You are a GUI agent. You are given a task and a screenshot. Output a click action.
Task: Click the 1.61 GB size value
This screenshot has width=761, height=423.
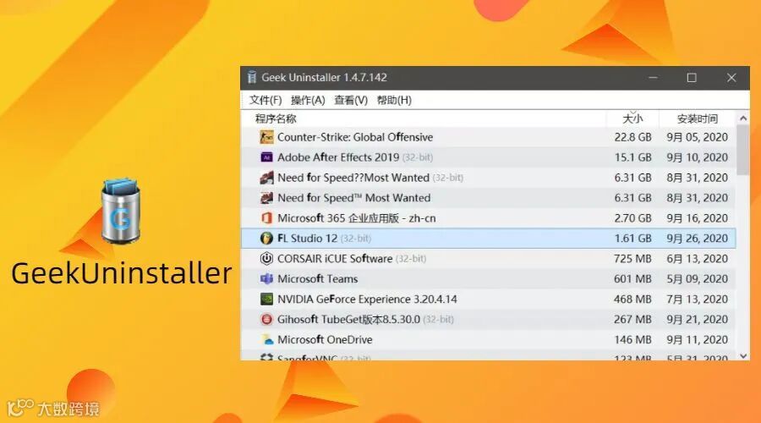click(632, 239)
